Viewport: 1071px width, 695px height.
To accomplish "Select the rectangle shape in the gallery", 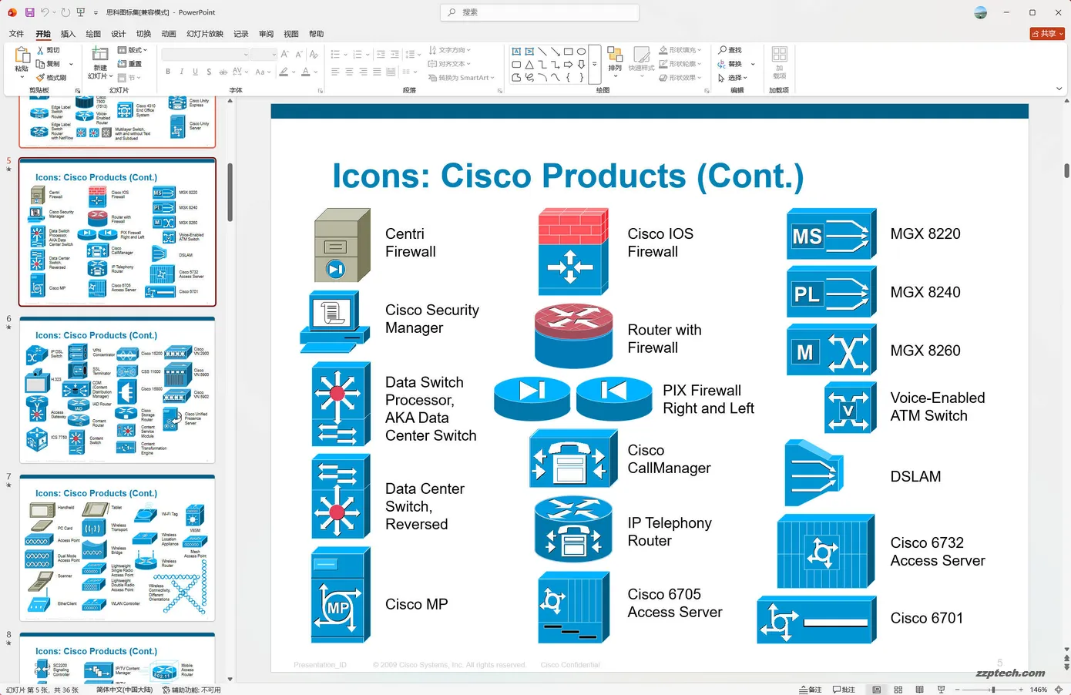I will (568, 52).
